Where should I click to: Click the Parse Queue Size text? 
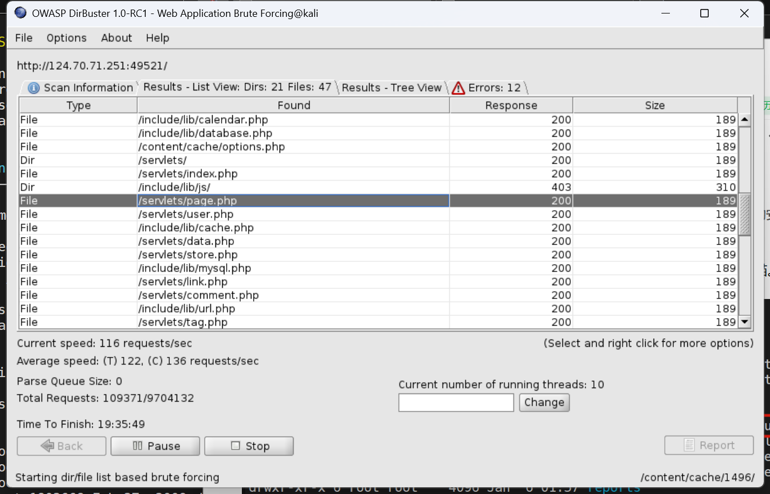pos(70,382)
